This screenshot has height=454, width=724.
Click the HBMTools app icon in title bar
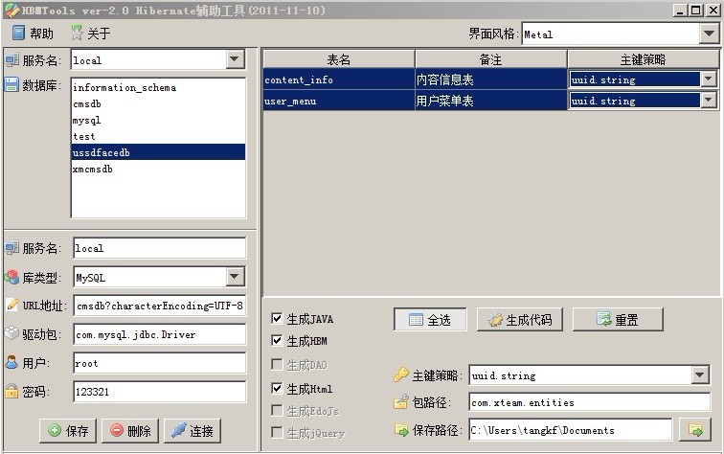point(11,11)
